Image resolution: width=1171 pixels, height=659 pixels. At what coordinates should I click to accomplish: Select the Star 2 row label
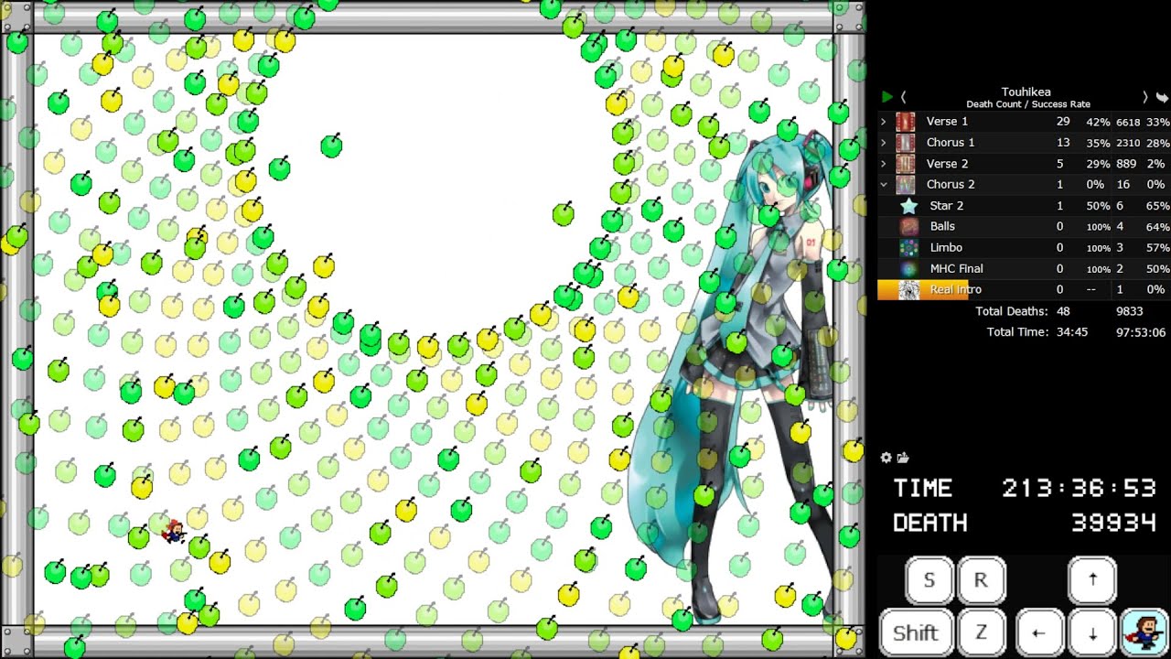coord(947,206)
